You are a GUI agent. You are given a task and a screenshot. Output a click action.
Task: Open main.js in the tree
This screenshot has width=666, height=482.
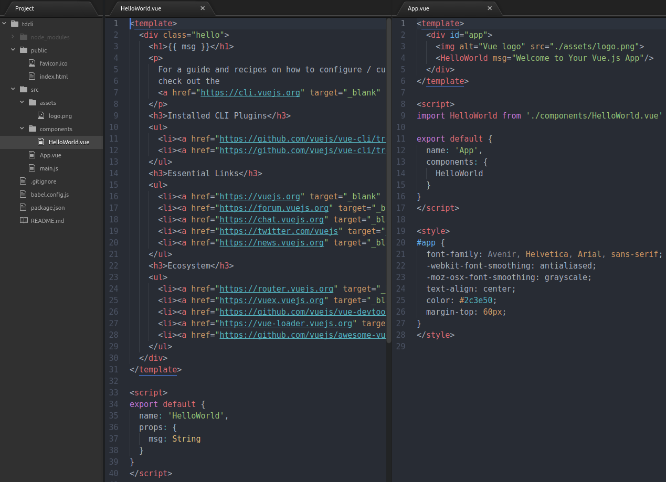coord(49,168)
